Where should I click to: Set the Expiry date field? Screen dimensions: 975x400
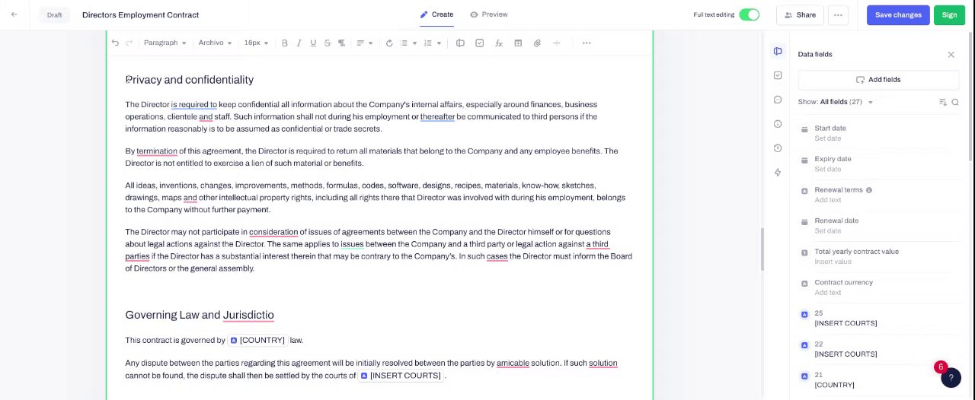point(878,164)
